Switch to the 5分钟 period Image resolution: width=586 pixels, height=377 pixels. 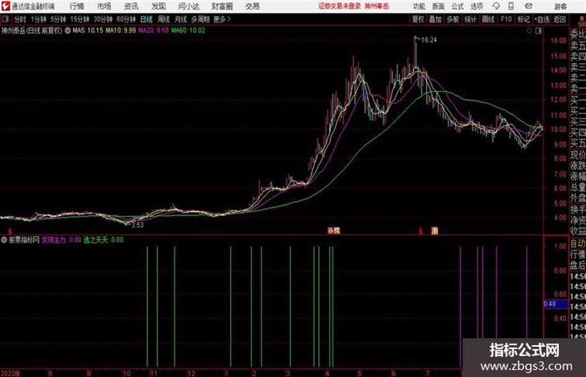tap(58, 19)
